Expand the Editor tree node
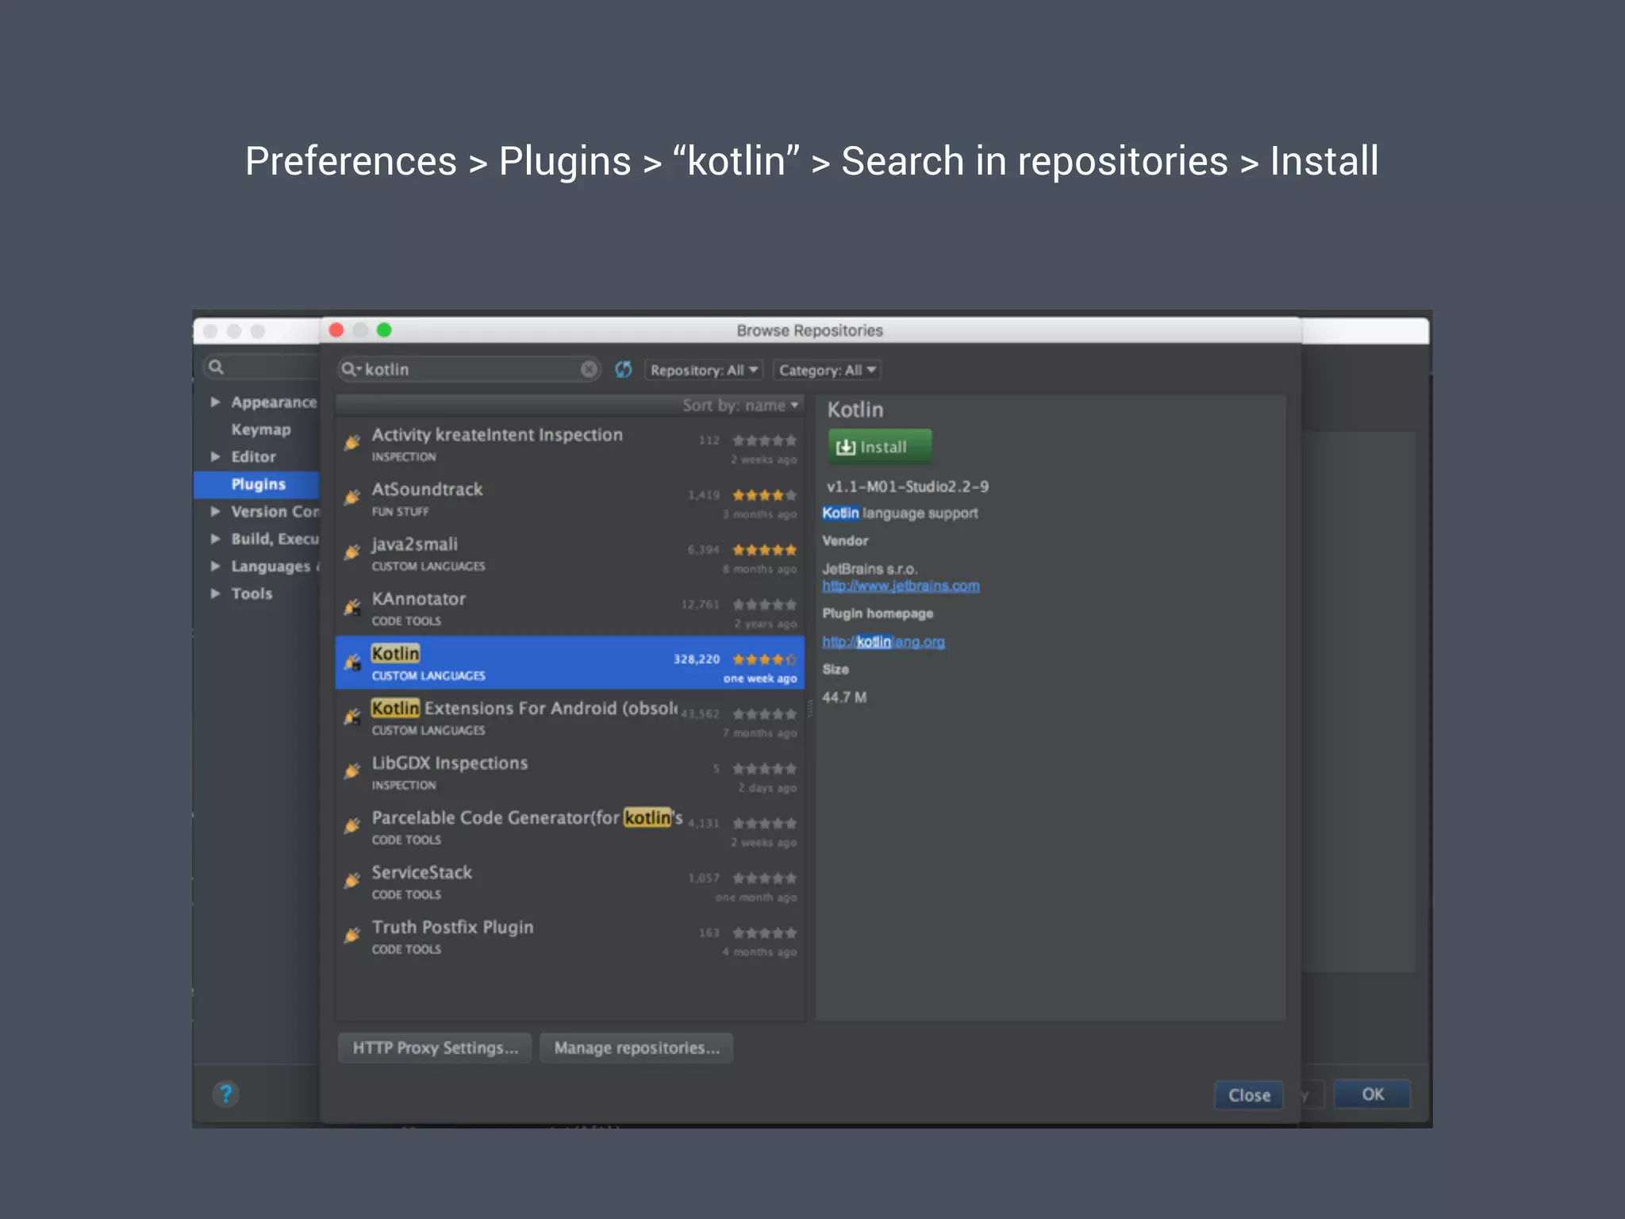The image size is (1625, 1219). coord(215,457)
